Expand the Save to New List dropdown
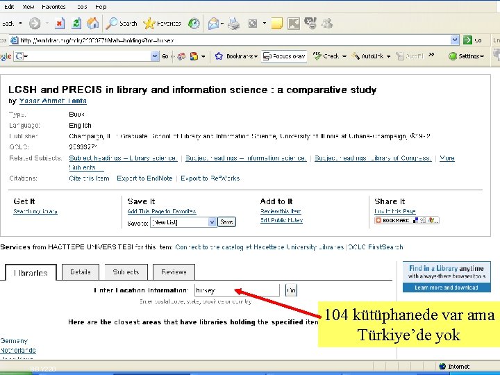The image size is (500, 375). pos(212,222)
